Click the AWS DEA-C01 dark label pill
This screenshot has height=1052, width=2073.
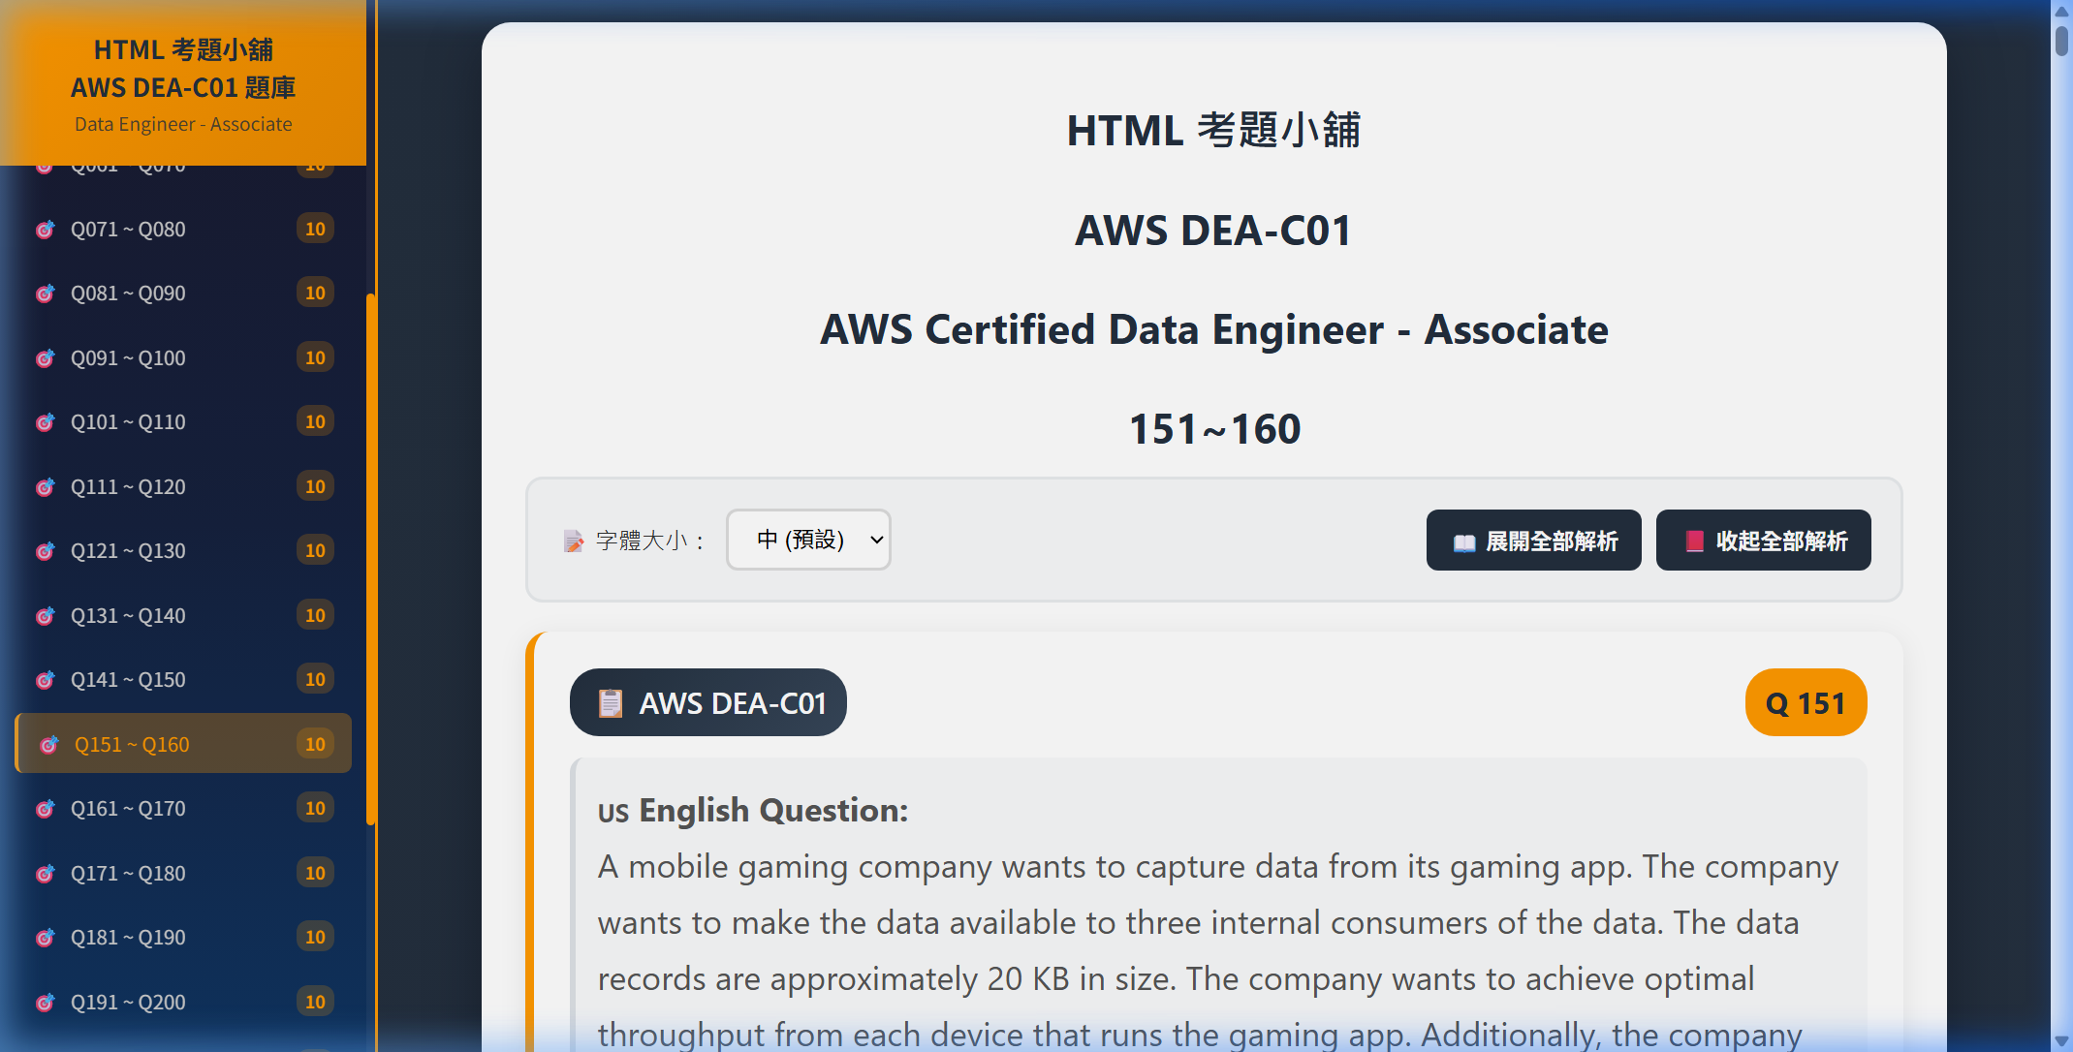(x=708, y=702)
